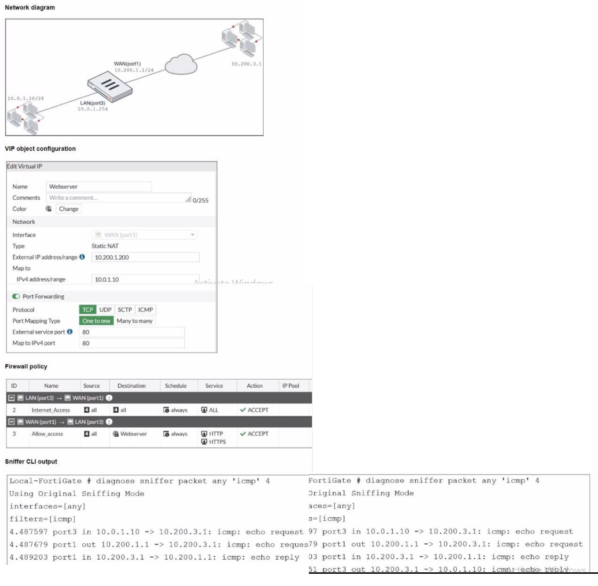
Task: Click the HTTPS service icon in policy 3
Action: (204, 442)
